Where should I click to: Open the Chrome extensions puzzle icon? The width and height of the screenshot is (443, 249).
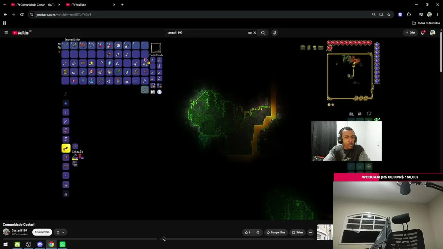point(409,15)
